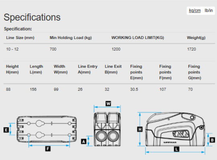Viewport: 217px width, 160px height.
Task: Click the H height marker
Action: (140, 130)
